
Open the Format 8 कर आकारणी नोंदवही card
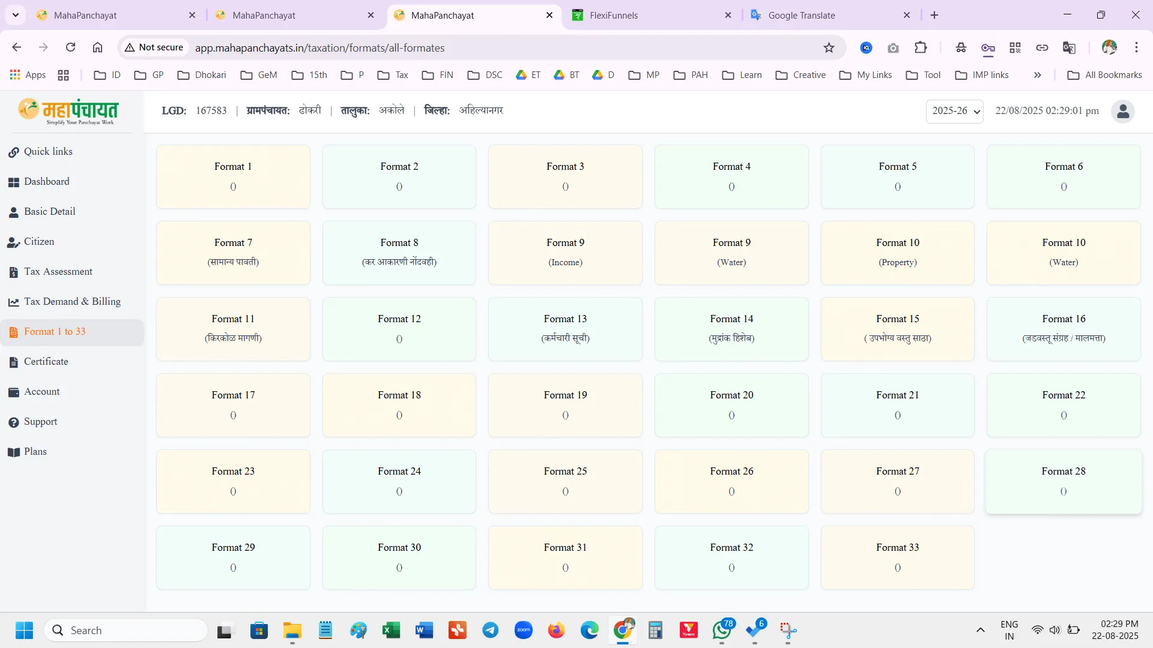click(x=399, y=253)
